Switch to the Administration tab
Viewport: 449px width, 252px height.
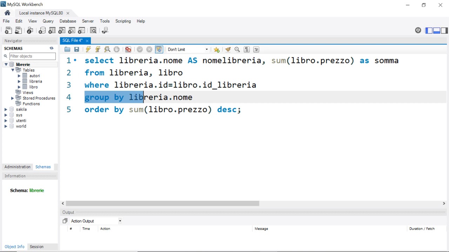click(x=18, y=167)
